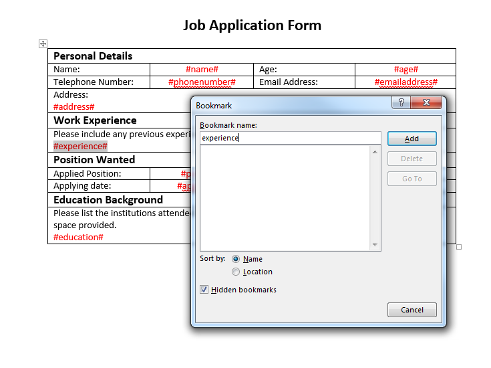This screenshot has height=368, width=491.
Task: Click the highlighted #experience# placeholder
Action: coord(80,146)
